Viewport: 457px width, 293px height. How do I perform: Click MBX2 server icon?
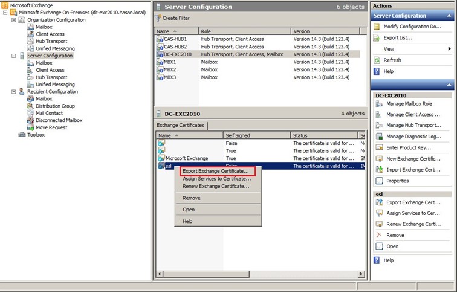160,69
